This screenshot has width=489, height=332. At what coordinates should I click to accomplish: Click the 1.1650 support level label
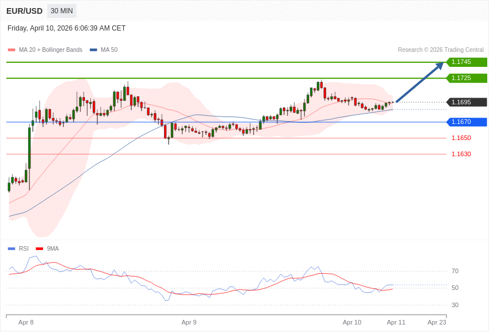point(461,138)
